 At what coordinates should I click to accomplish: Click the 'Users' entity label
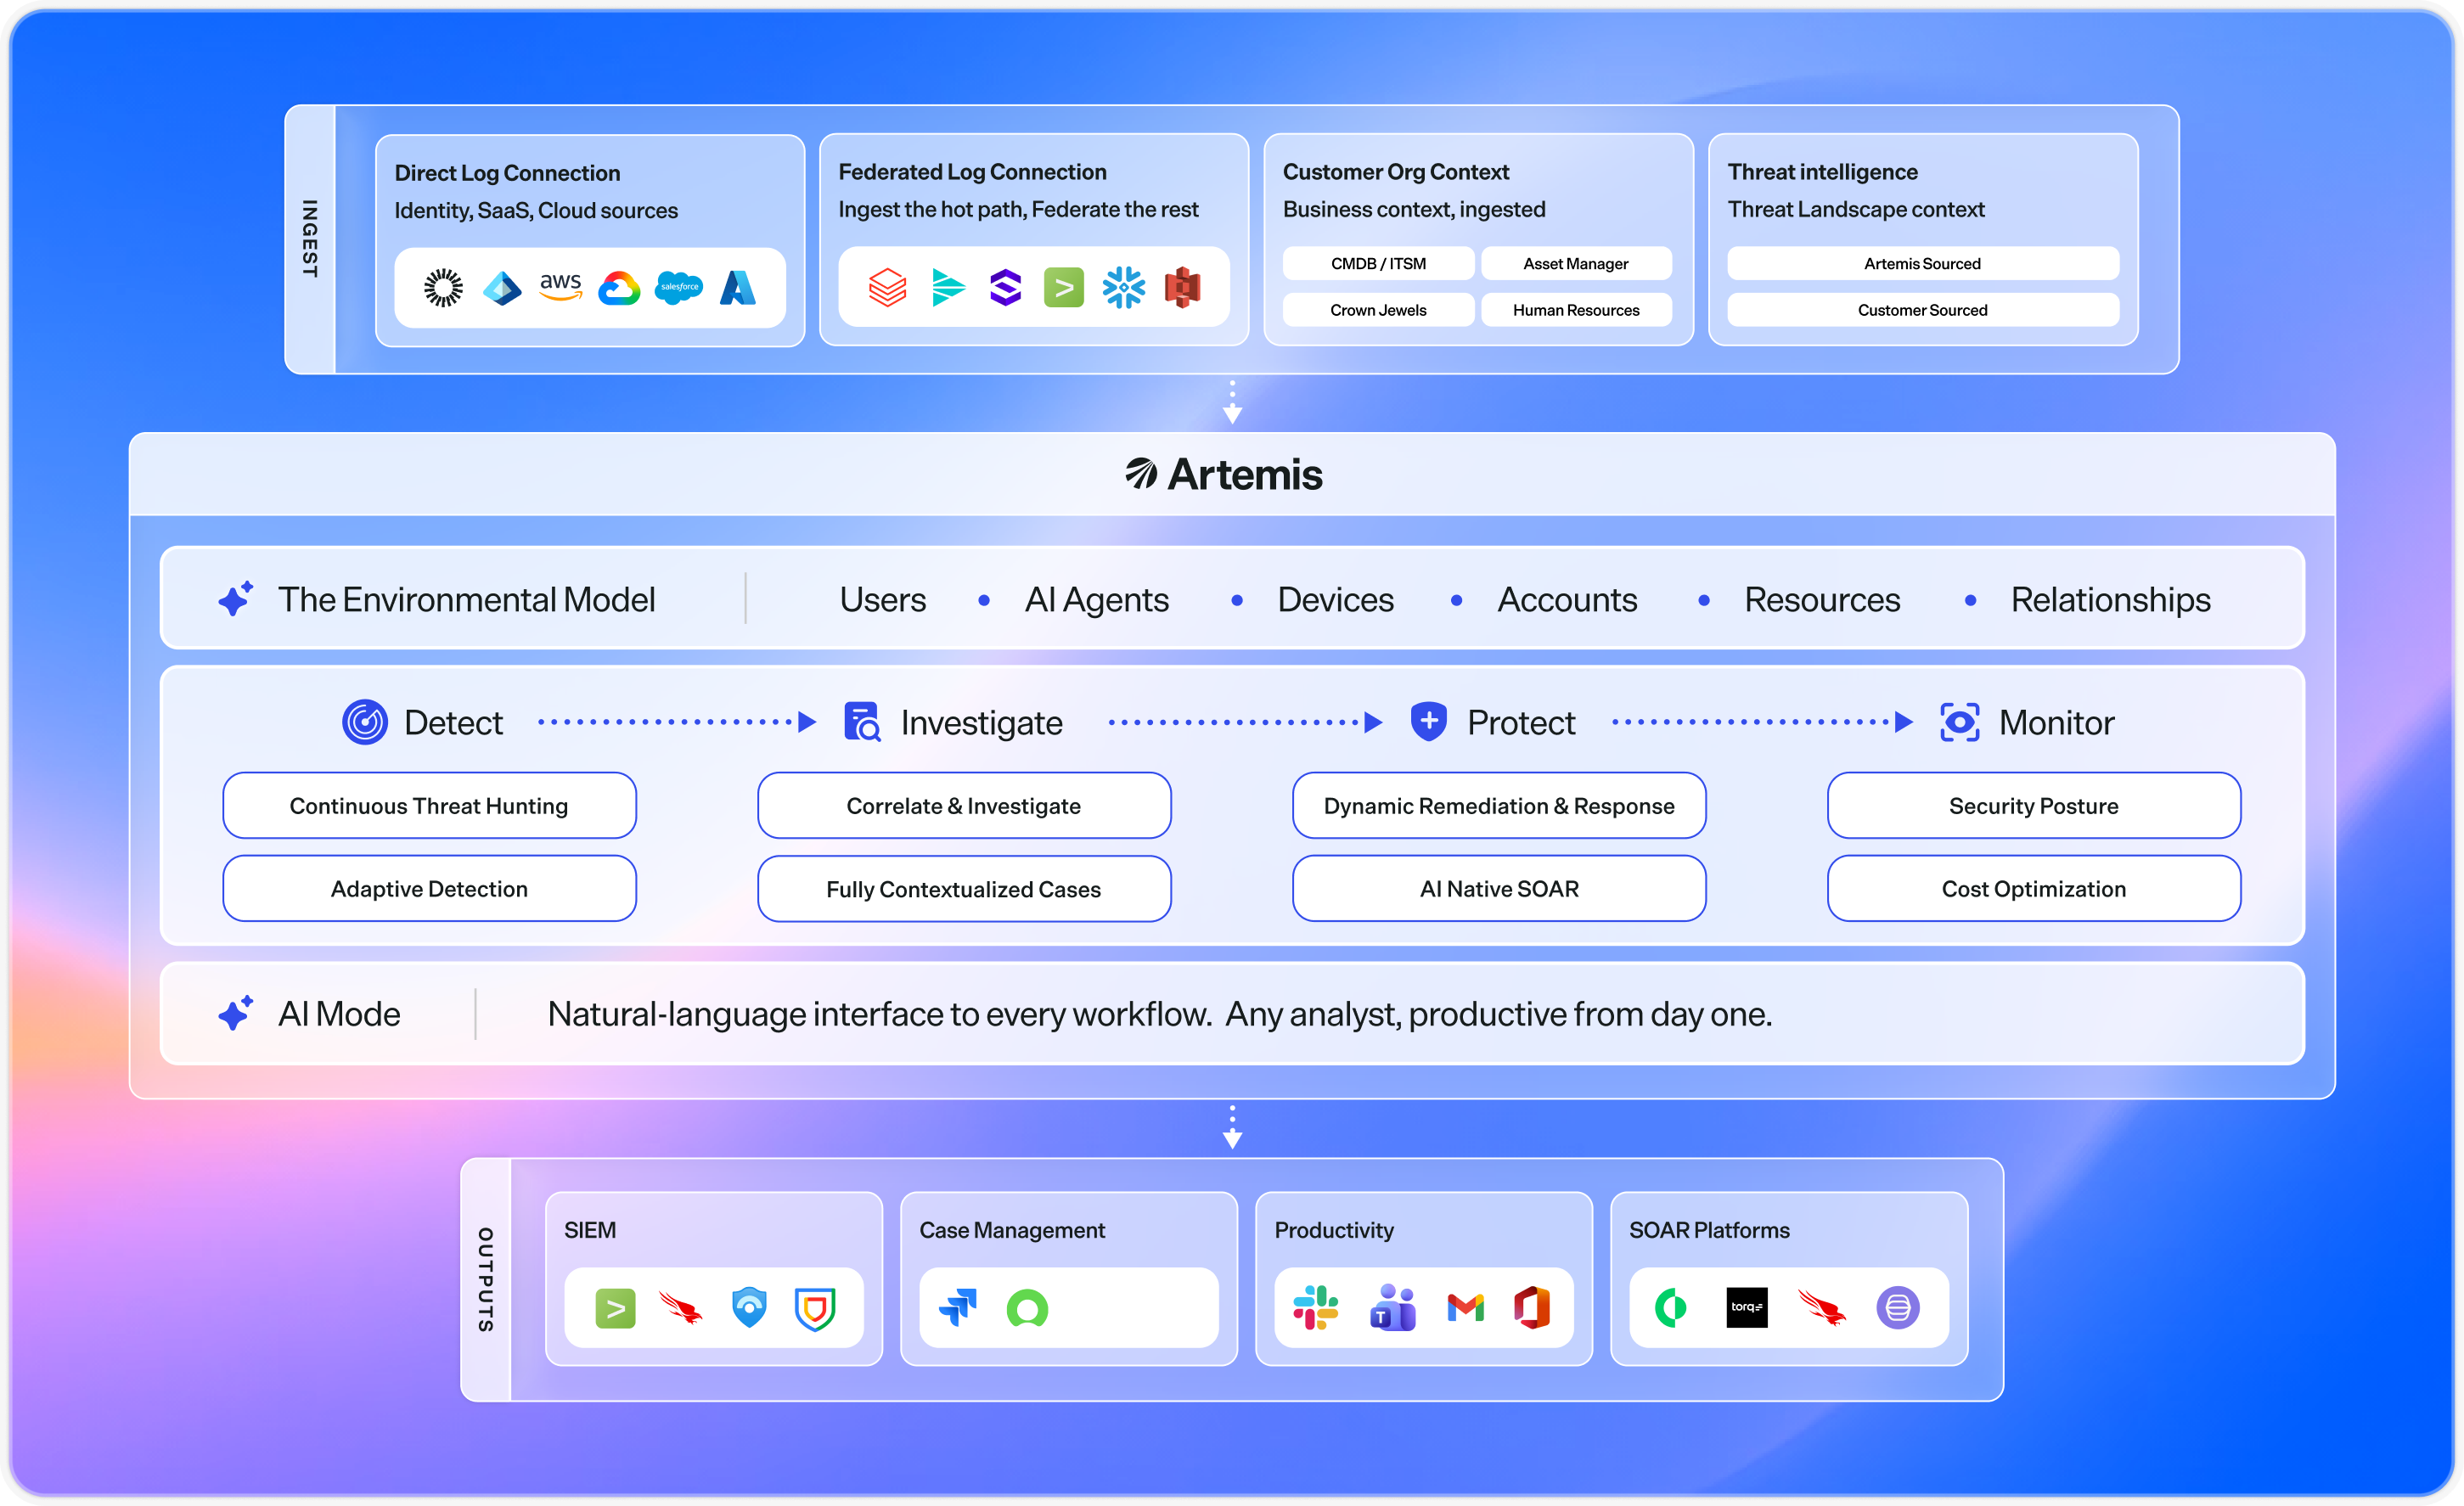(x=883, y=599)
